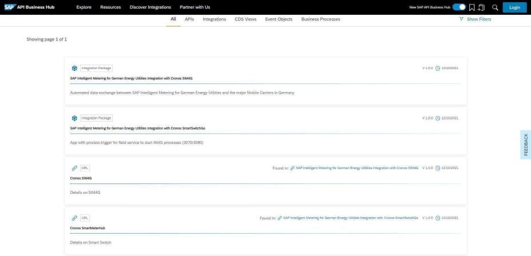Open the Feedback side tab

[x=526, y=145]
